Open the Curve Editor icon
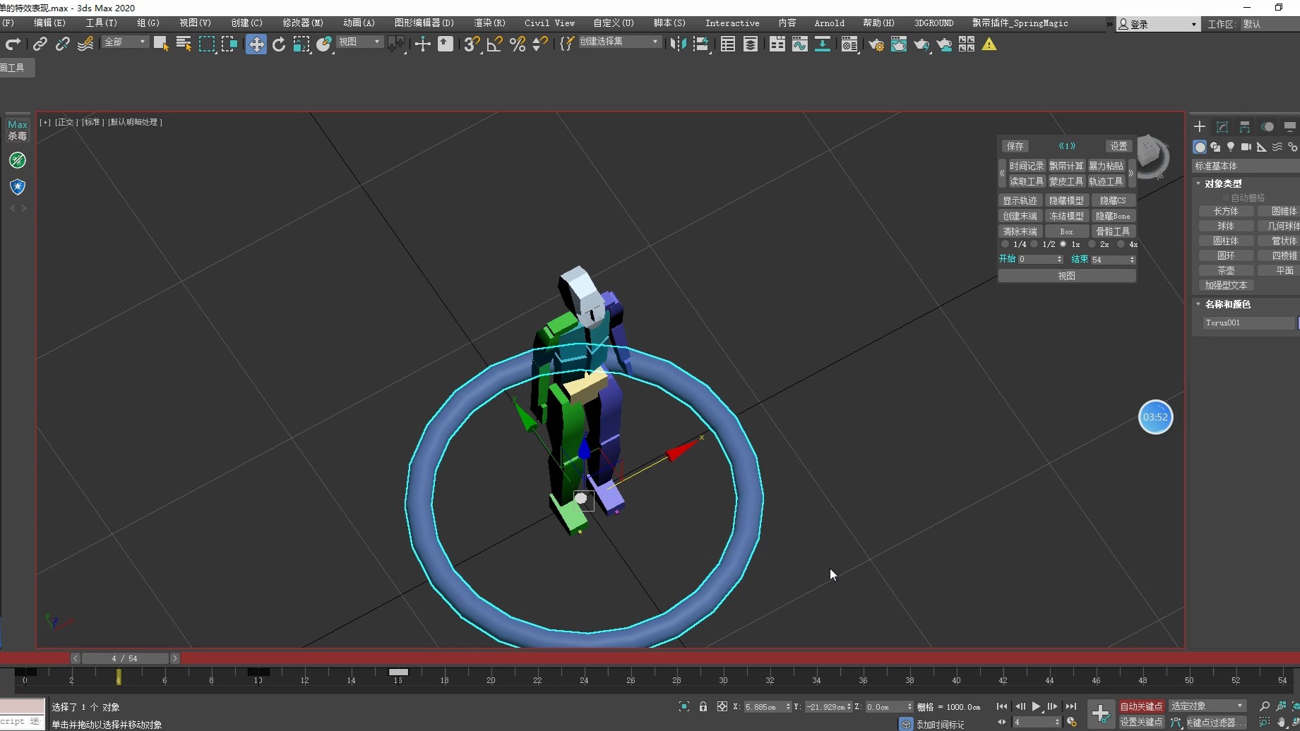This screenshot has height=731, width=1300. 800,44
